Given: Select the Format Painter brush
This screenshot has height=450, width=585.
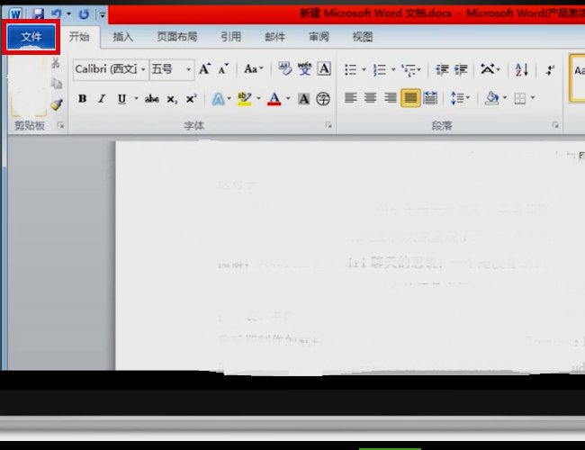Looking at the screenshot, I should coord(56,104).
